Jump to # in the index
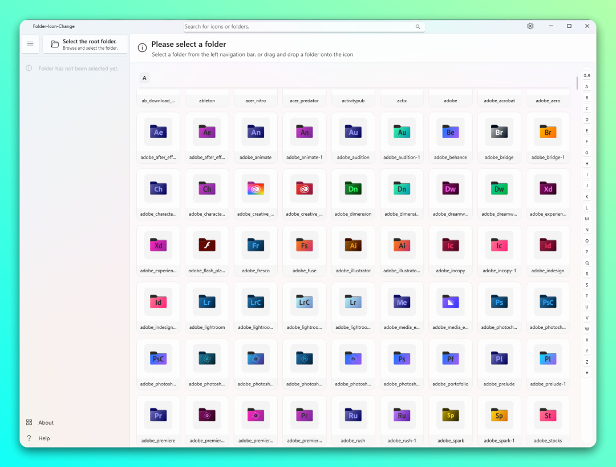Viewport: 616px width, 467px height. [x=587, y=373]
